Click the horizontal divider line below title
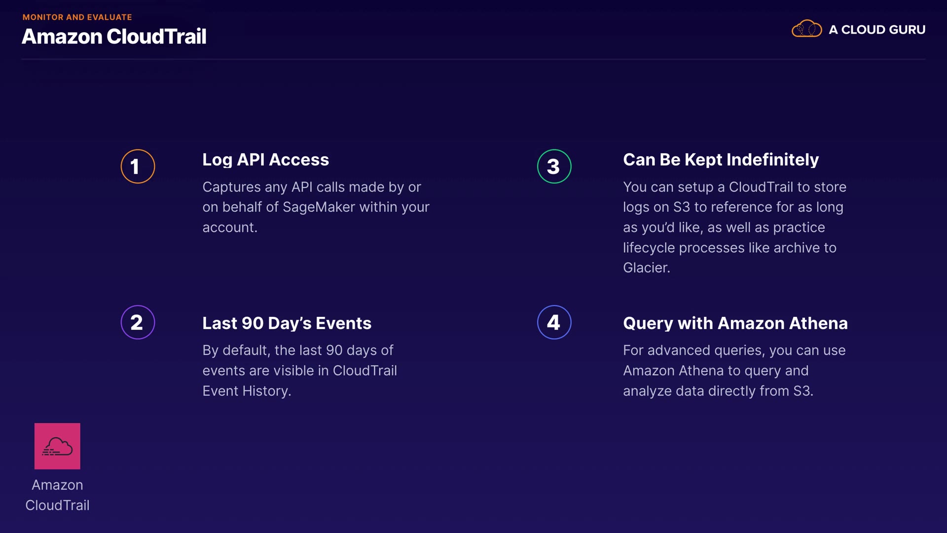The height and width of the screenshot is (533, 947). pos(473,59)
